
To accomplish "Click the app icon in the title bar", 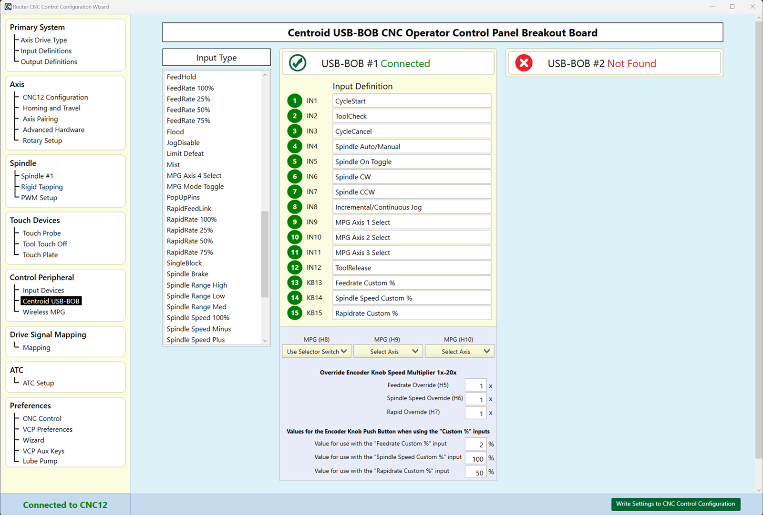I will tap(8, 7).
